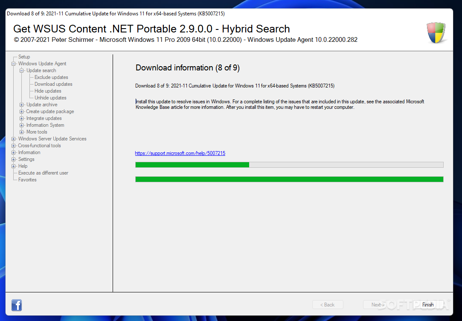
Task: Expand the Create update package node
Action: tap(21, 111)
